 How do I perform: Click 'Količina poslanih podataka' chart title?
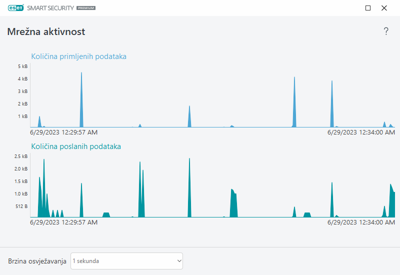point(76,146)
